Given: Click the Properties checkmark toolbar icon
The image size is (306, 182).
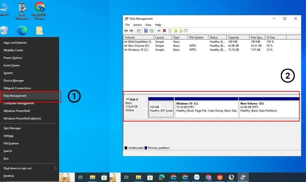Looking at the screenshot, I should 170,31.
